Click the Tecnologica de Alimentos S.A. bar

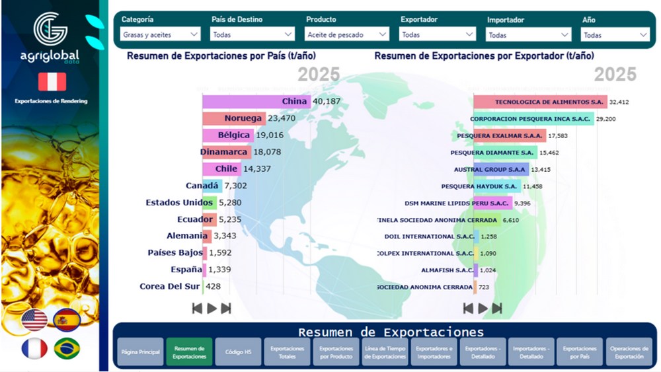point(539,102)
